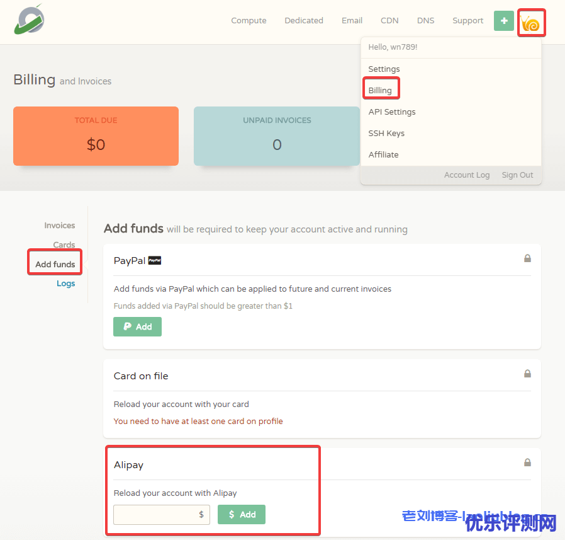View the Account Log link
Image resolution: width=565 pixels, height=540 pixels.
[x=467, y=175]
